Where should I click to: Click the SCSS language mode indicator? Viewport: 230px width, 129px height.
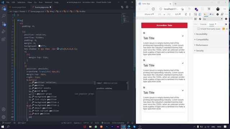97,123
